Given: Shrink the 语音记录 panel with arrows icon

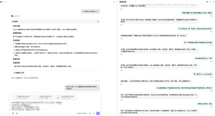Looking at the screenshot, I should click(x=210, y=2).
